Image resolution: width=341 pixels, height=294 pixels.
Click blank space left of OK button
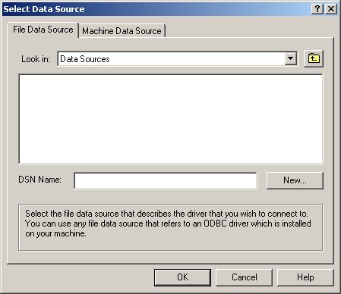click(x=81, y=277)
